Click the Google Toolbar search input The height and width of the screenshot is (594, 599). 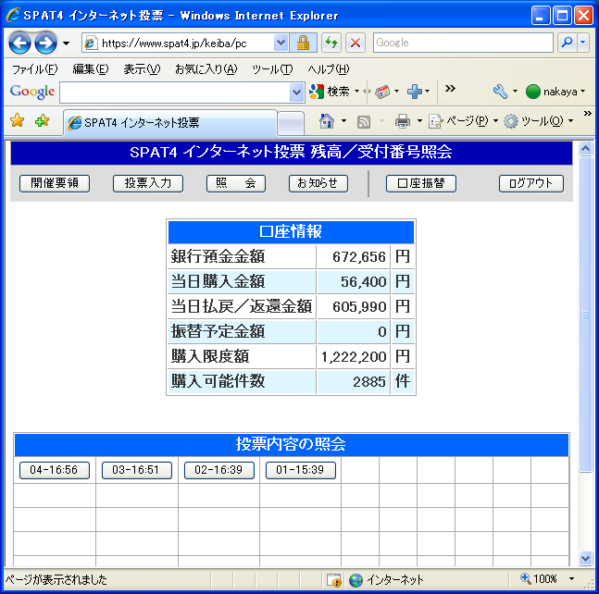tap(175, 93)
